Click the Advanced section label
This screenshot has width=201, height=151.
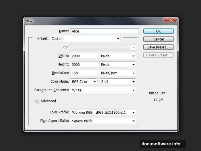tap(48, 101)
